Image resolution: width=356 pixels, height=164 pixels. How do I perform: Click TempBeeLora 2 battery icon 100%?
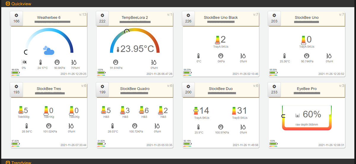coord(101,73)
